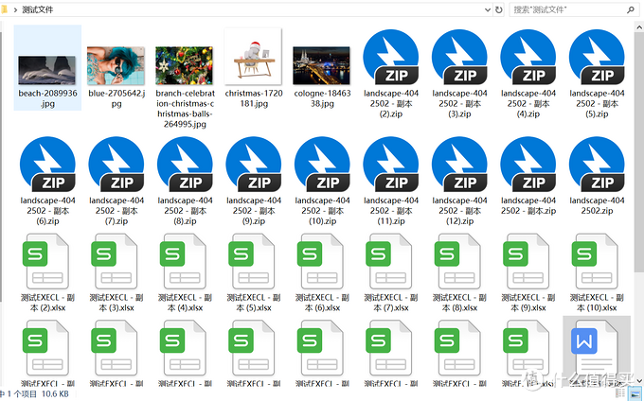
Task: Select landscape-4042502 - 副本 (8).zip archive icon
Action: tap(185, 164)
